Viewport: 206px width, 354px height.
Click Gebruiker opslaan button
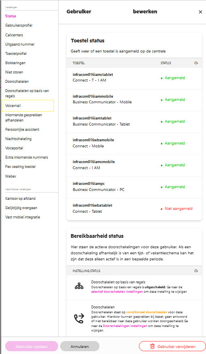click(x=32, y=346)
